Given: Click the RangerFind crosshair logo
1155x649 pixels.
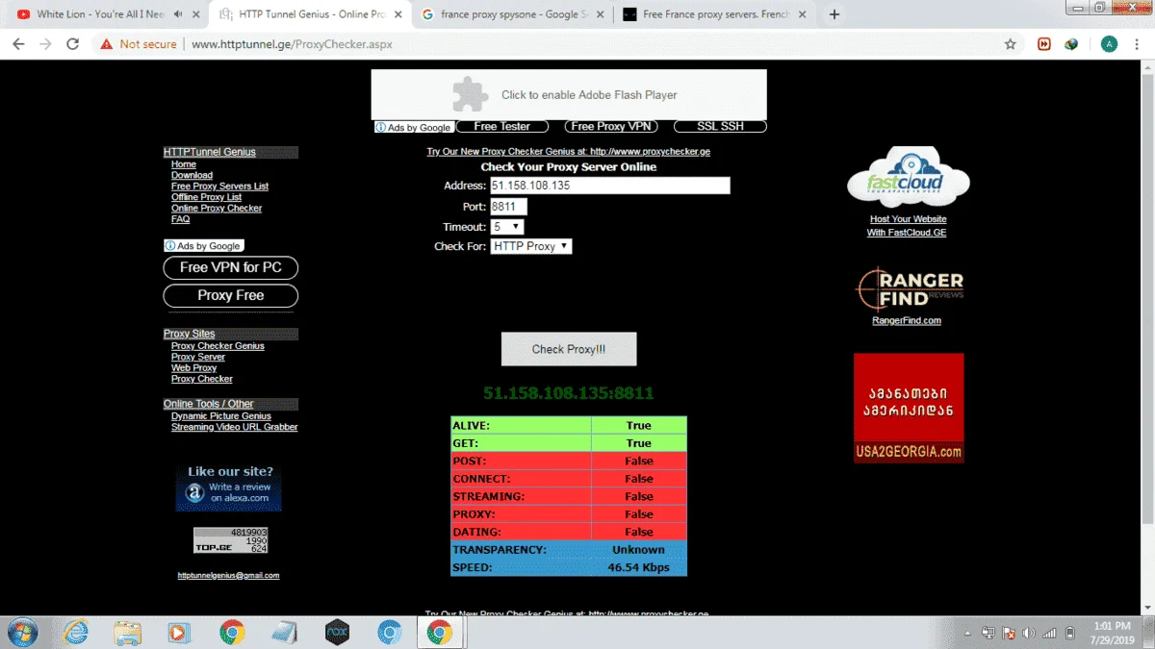Looking at the screenshot, I should pyautogui.click(x=908, y=289).
